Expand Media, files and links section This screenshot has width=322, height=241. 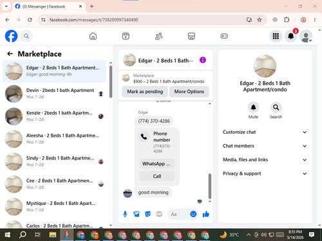265,159
